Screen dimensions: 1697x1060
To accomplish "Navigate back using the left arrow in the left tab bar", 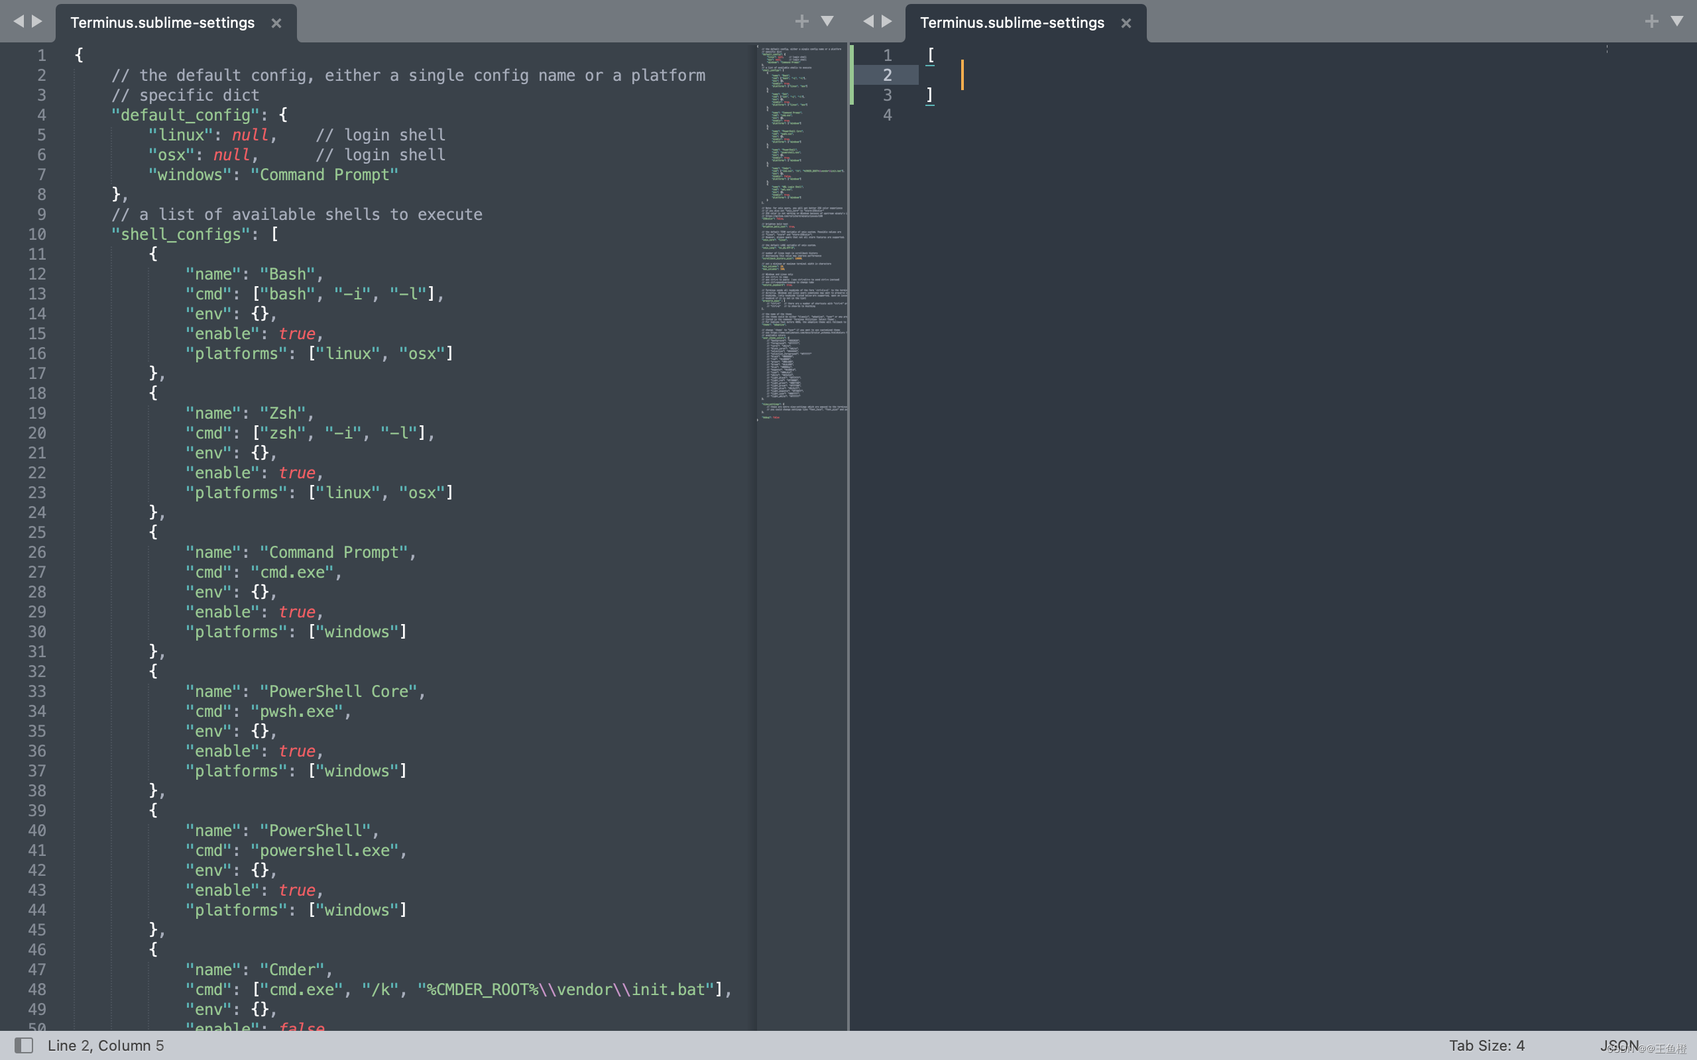I will pyautogui.click(x=19, y=21).
